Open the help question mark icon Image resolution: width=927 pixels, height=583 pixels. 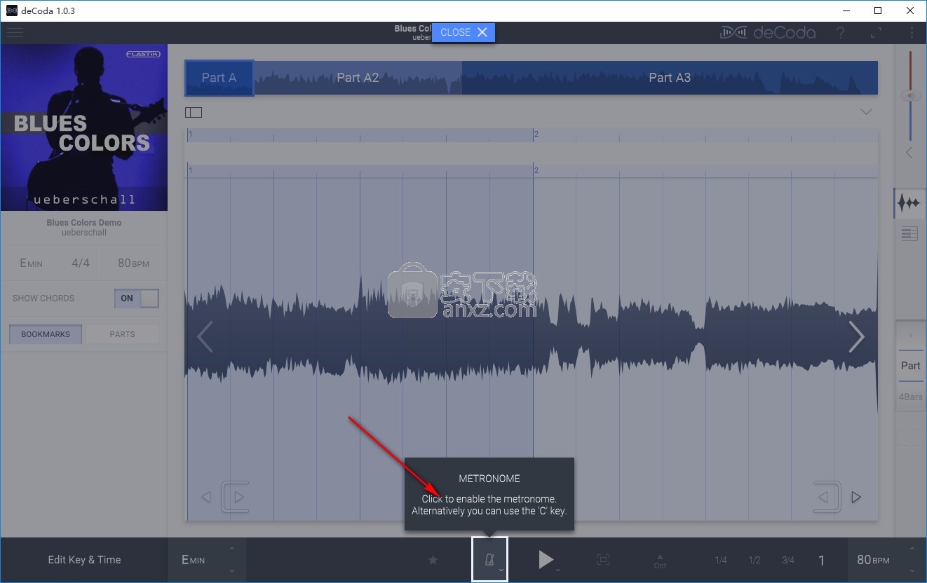pos(840,33)
